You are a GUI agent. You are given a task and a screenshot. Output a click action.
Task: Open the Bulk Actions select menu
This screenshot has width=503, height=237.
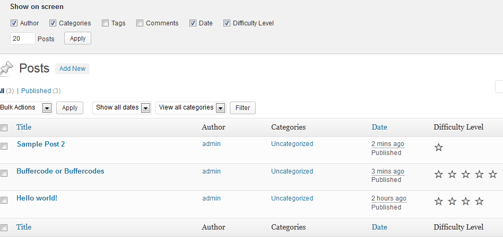click(x=27, y=108)
